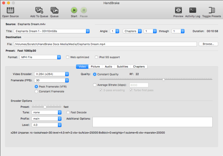Click the Toggle Presets icon
Viewport: 223px width, 156px height.
pyautogui.click(x=212, y=10)
